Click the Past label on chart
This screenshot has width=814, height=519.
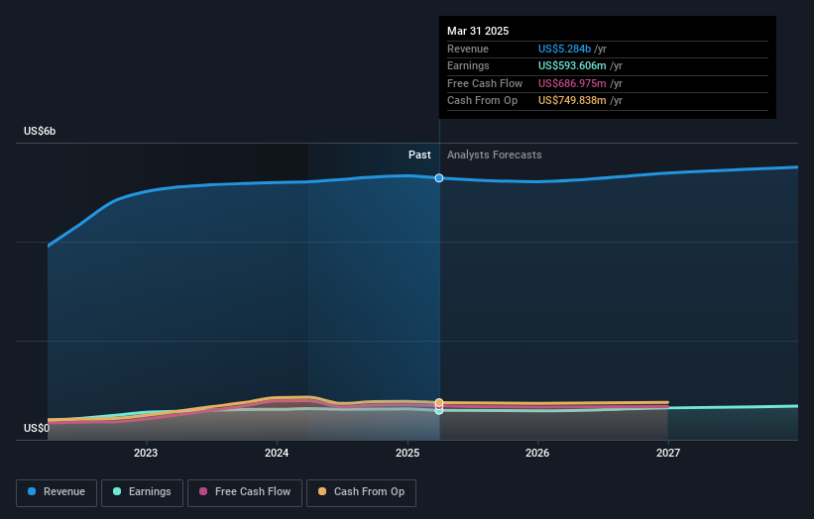tap(419, 156)
